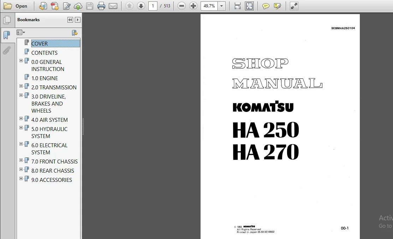This screenshot has height=239, width=393.
Task: Open 3.0 DRIVELINE, BRAKES AND WHEELS bookmark
Action: click(x=48, y=103)
